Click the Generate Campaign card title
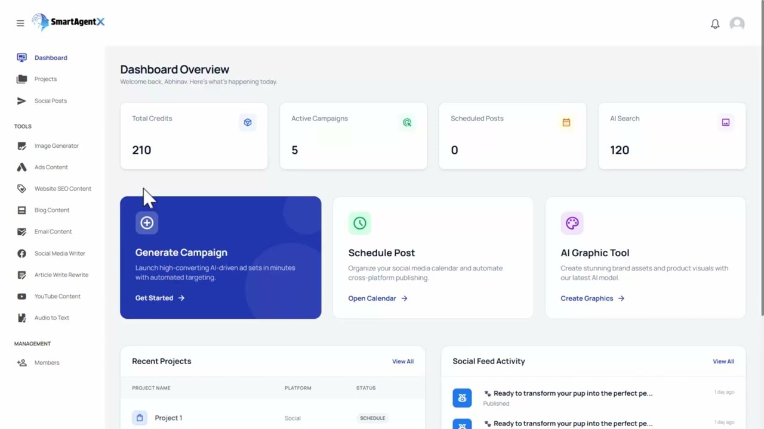The image size is (764, 429). point(181,253)
